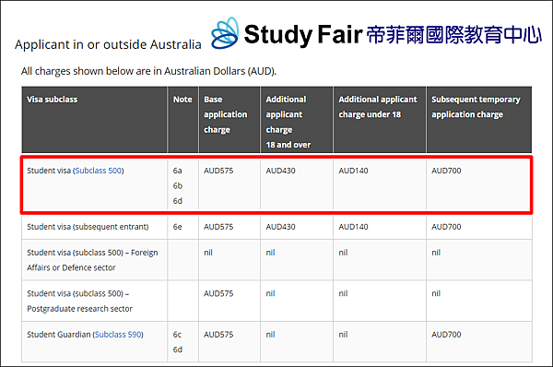This screenshot has height=367, width=553.
Task: Select 'Subsequent temporary application charge' header
Action: 476,107
